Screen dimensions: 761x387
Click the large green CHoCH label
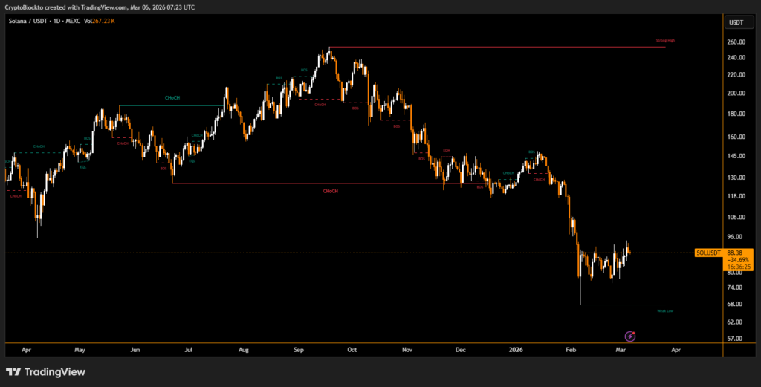[173, 98]
